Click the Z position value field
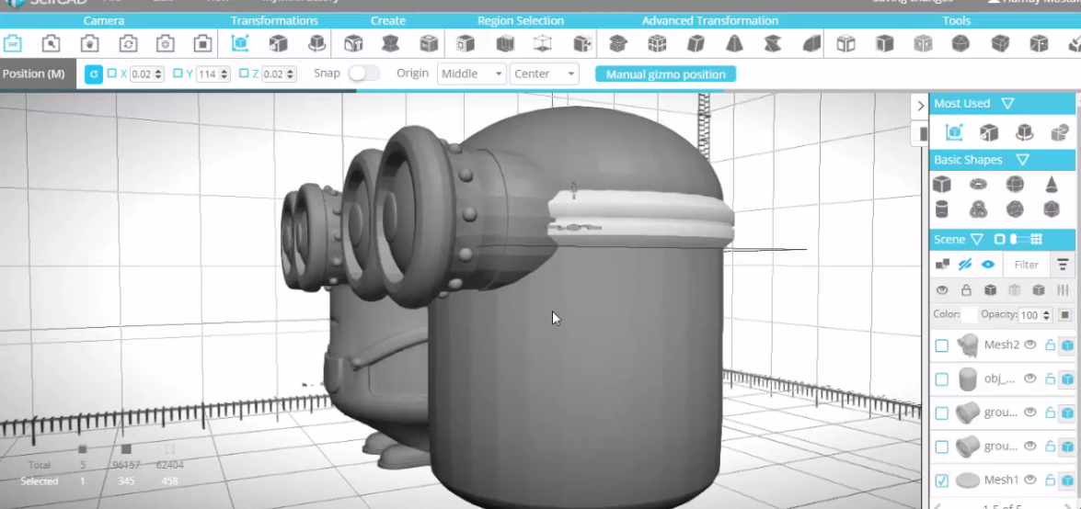This screenshot has width=1081, height=509. [274, 74]
